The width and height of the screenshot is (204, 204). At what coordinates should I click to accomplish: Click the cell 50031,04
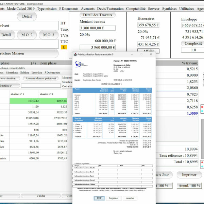[24, 112]
